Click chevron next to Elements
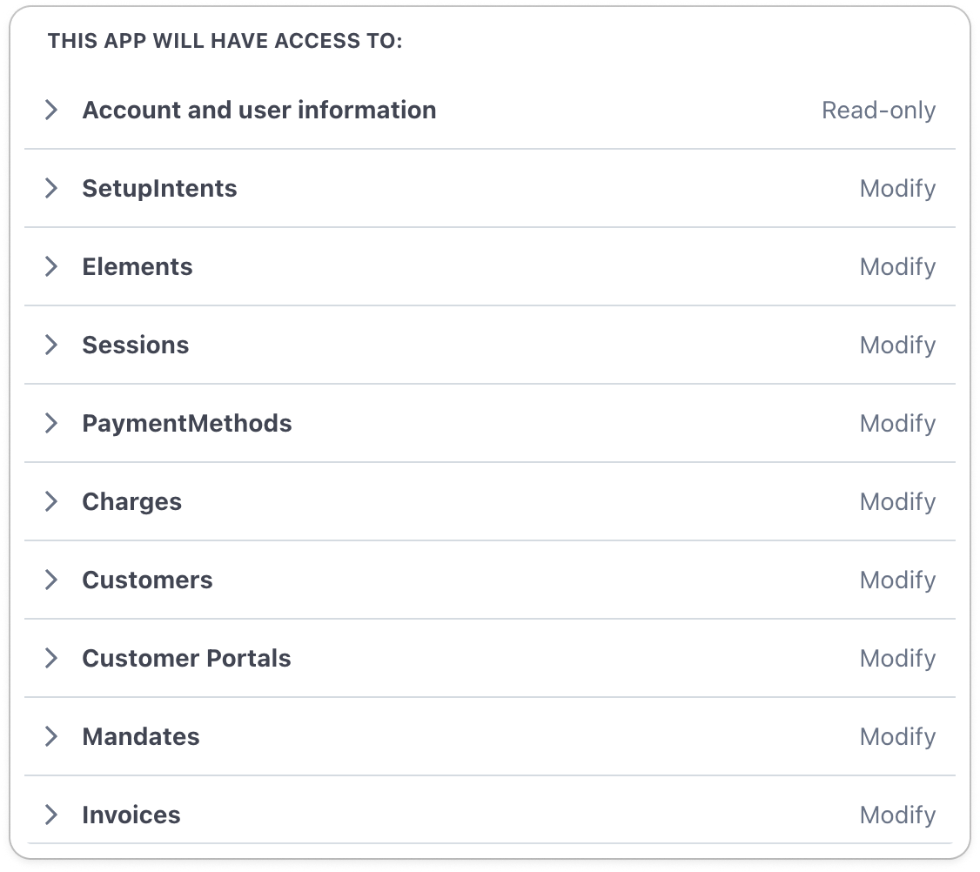980x872 pixels. (52, 266)
